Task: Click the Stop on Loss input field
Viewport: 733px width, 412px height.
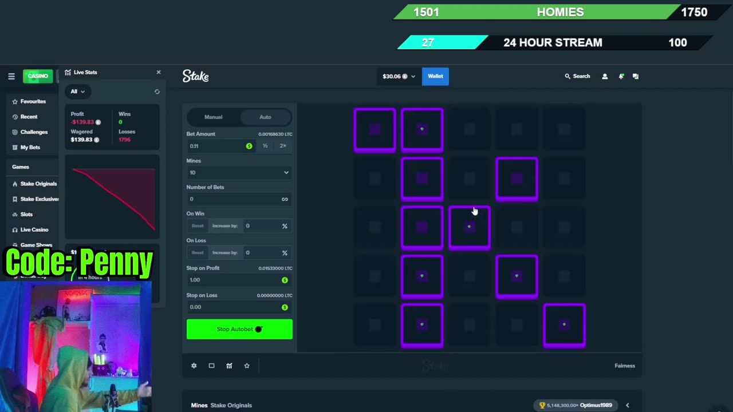Action: pyautogui.click(x=239, y=307)
